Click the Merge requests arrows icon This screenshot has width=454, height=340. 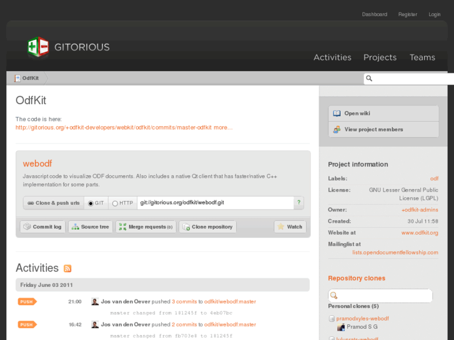point(123,226)
